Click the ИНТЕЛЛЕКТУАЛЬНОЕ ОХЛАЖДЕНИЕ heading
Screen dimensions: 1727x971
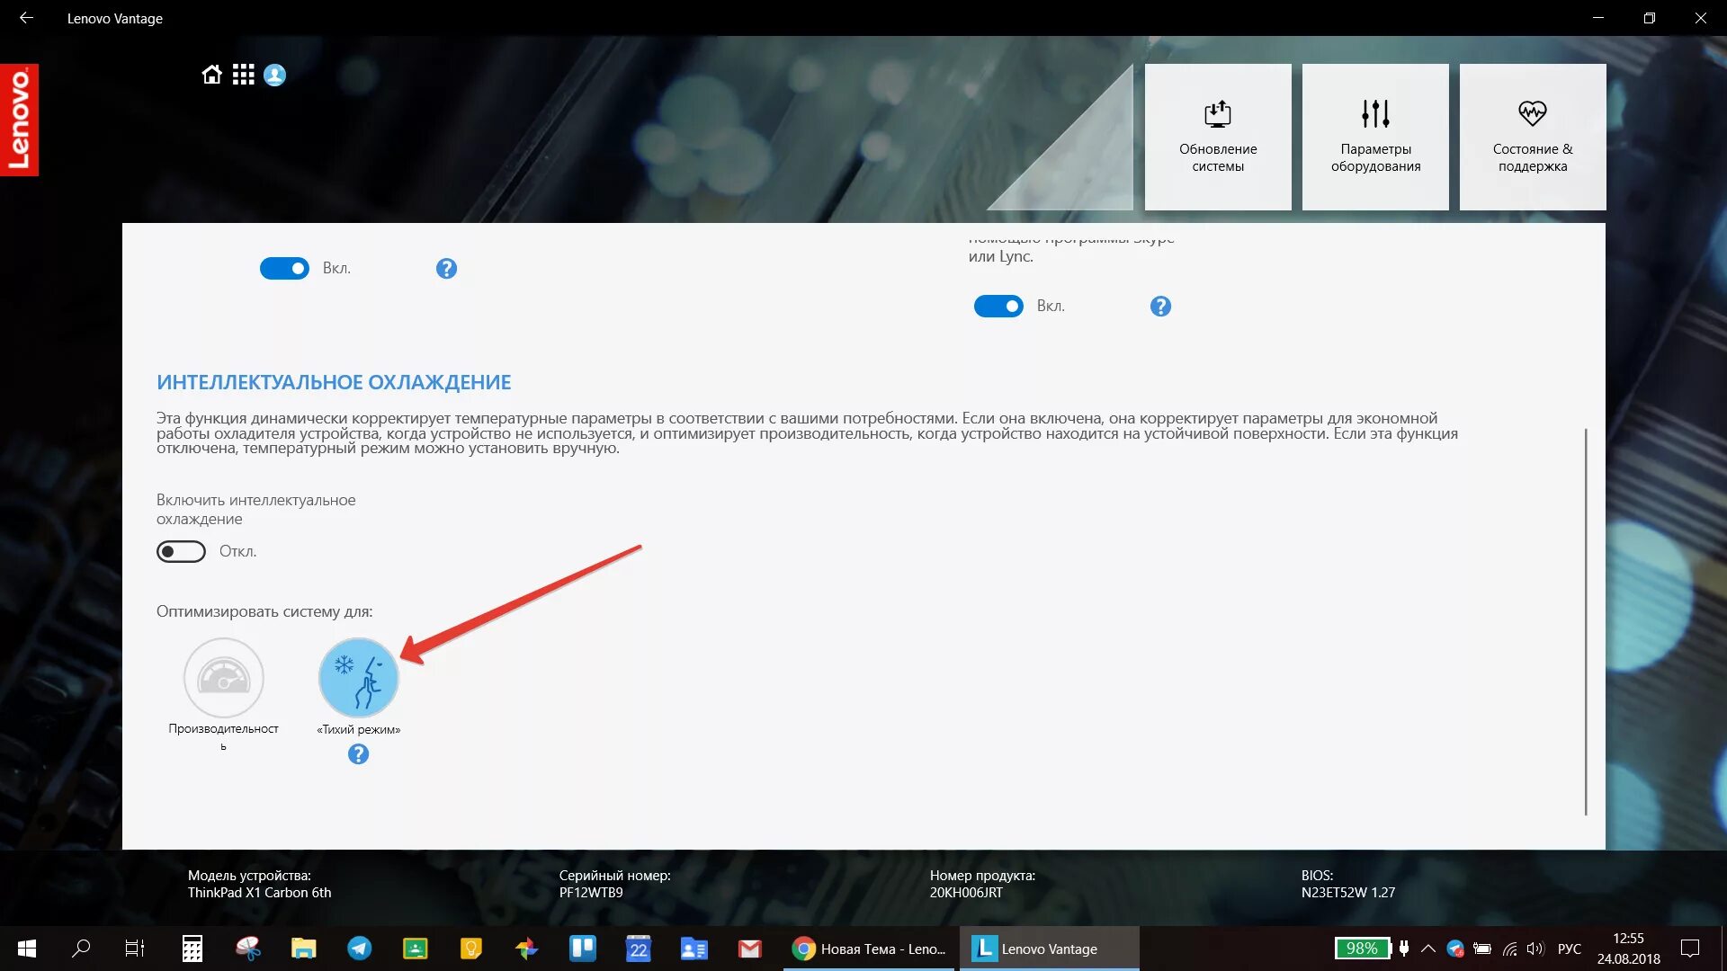point(334,382)
